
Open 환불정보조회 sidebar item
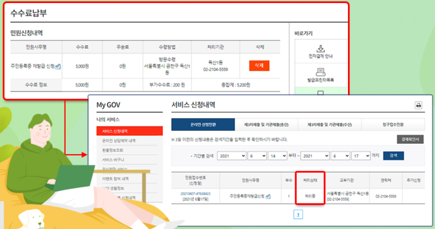[x=113, y=150]
